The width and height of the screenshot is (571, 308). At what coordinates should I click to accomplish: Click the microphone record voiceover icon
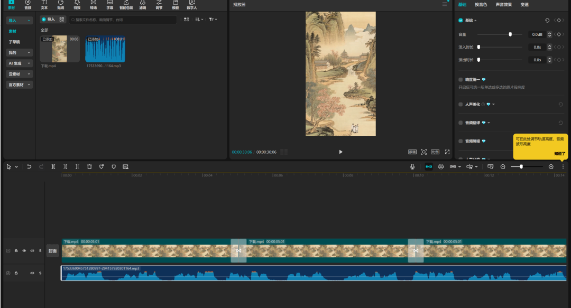coord(412,167)
